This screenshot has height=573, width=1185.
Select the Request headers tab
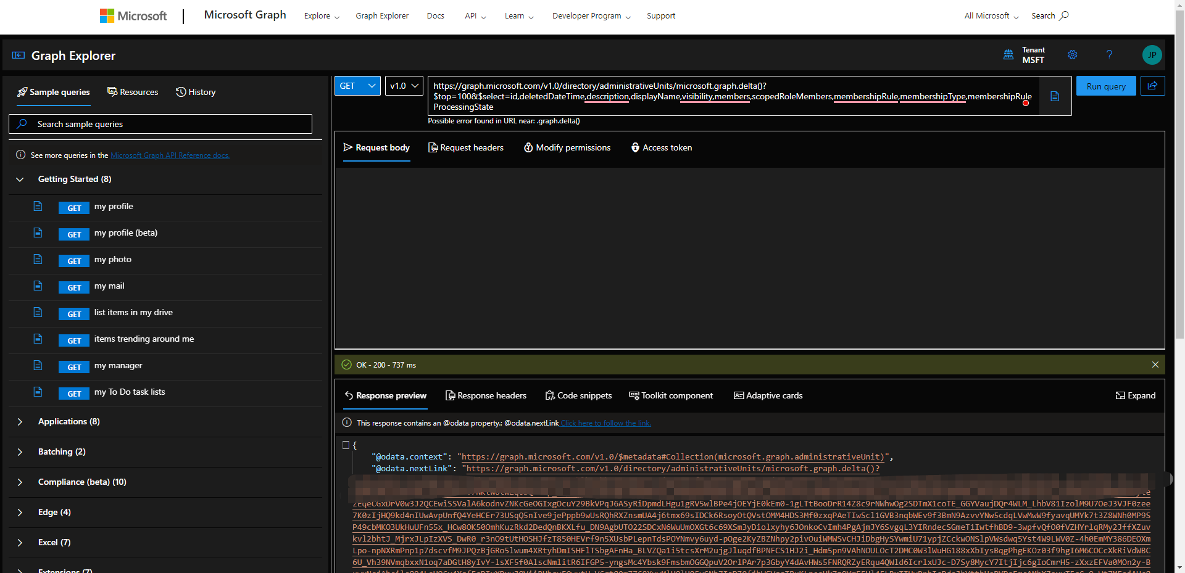tap(466, 147)
